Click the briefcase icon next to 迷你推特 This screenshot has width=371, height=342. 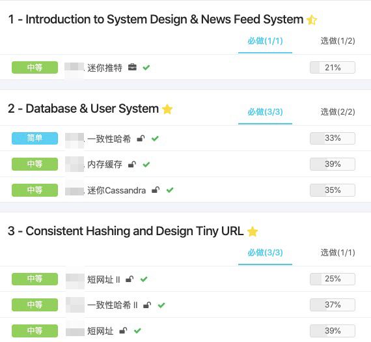pos(132,67)
